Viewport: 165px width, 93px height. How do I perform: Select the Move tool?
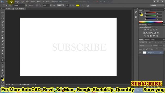click(x=3, y=12)
